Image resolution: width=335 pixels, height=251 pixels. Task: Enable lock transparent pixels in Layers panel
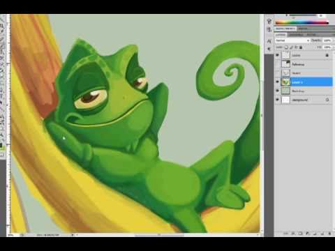point(286,47)
